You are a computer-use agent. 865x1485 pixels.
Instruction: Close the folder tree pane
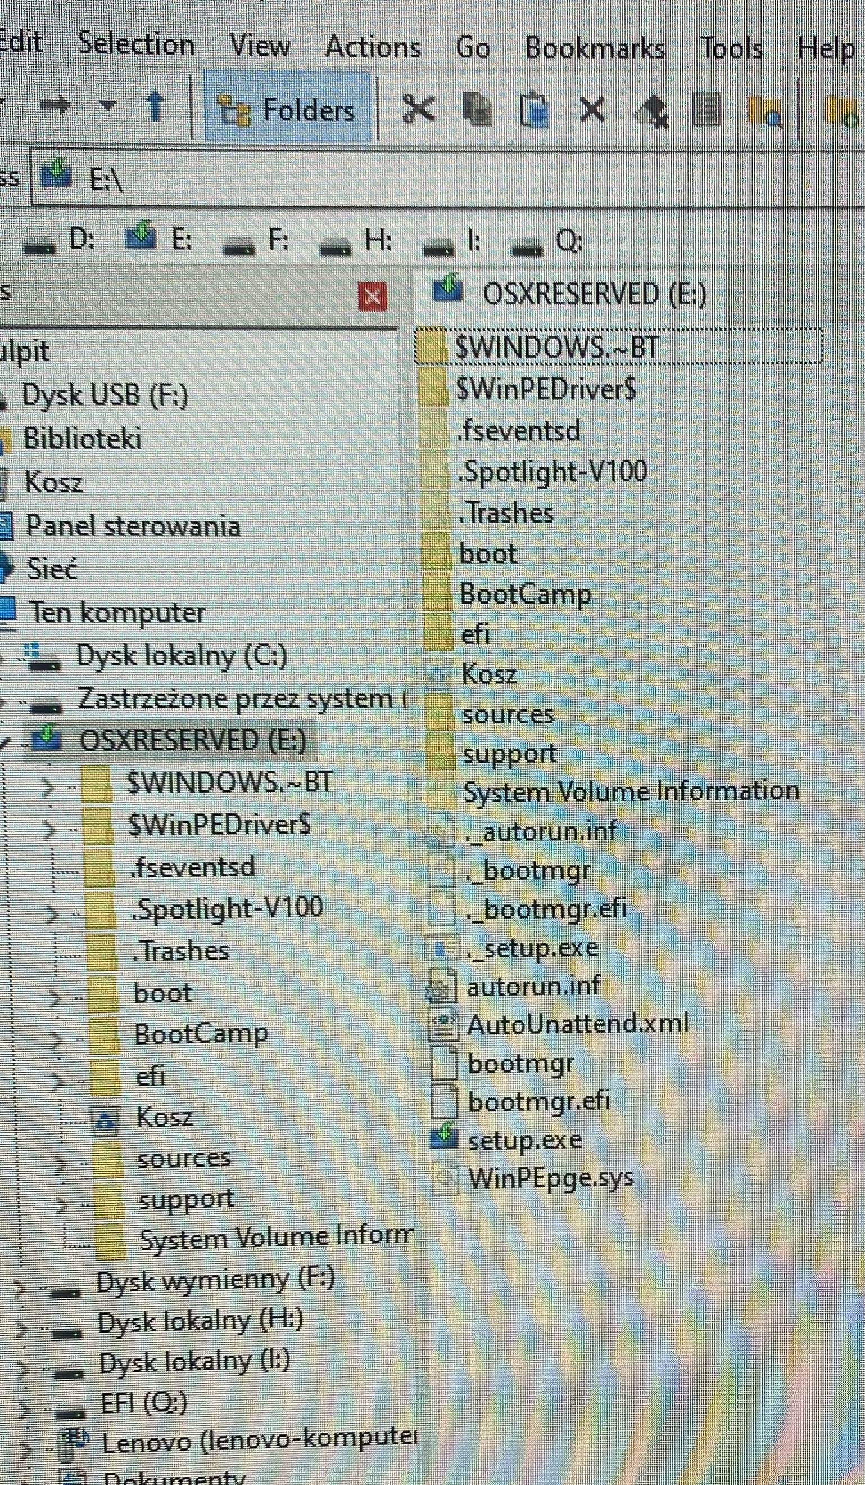[373, 297]
